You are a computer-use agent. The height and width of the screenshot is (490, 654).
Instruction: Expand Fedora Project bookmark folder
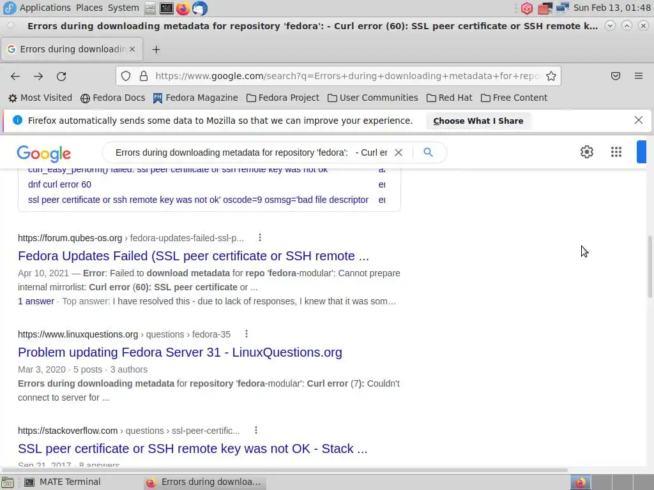click(x=283, y=98)
